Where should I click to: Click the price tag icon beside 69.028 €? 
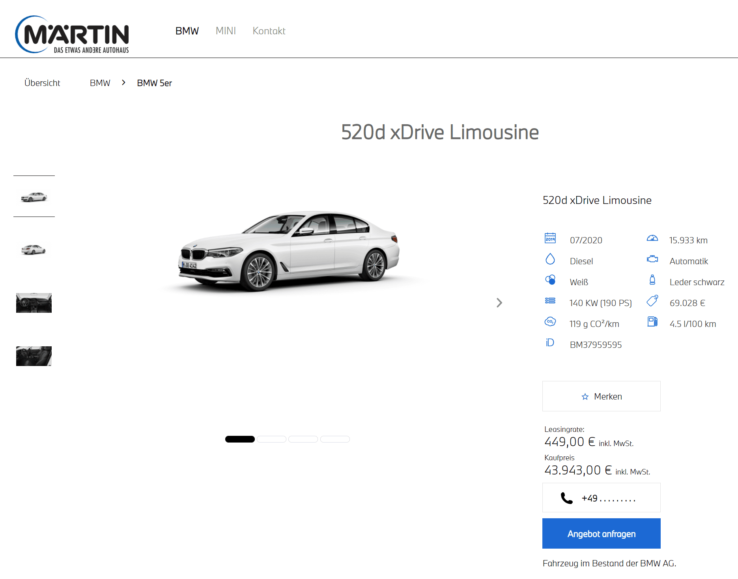tap(652, 301)
